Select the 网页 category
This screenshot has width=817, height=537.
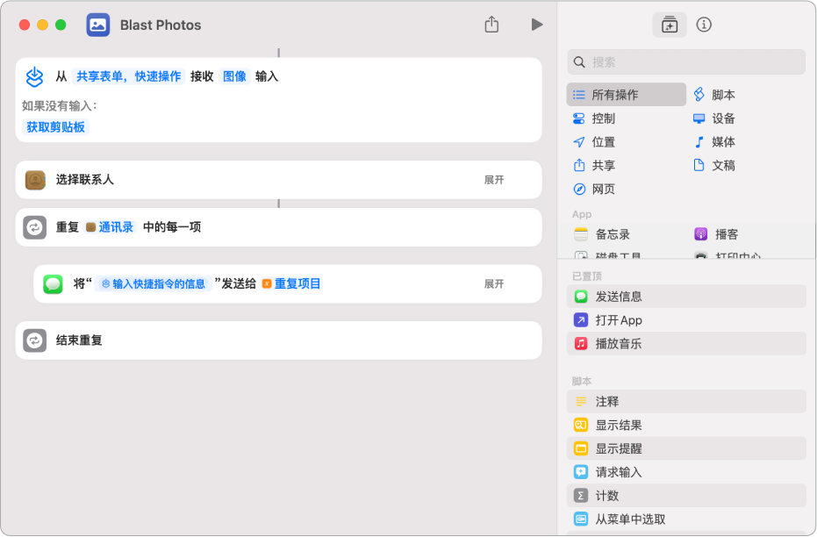coord(594,189)
